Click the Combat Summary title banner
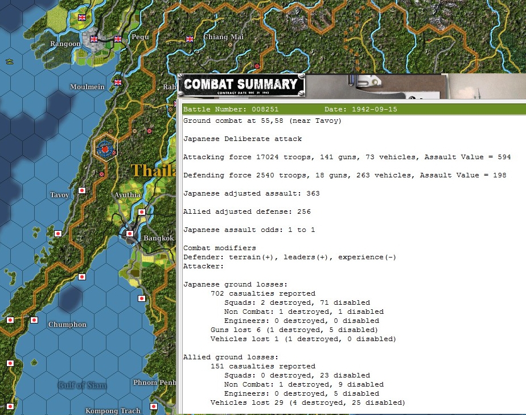 point(241,85)
